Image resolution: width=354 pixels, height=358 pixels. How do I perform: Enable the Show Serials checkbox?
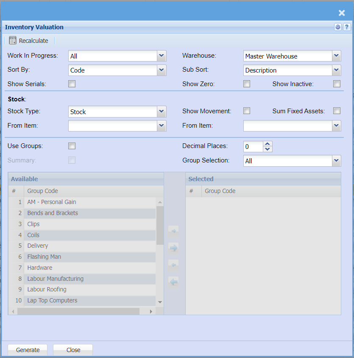pos(72,84)
